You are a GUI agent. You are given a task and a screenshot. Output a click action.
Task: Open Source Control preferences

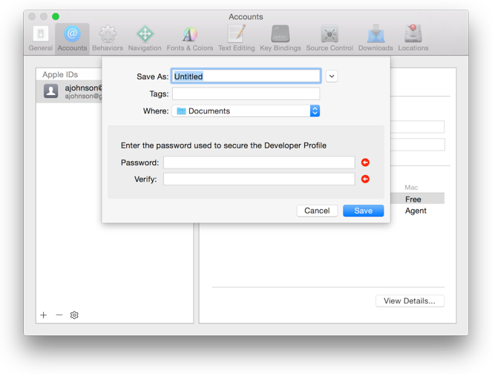pos(329,39)
